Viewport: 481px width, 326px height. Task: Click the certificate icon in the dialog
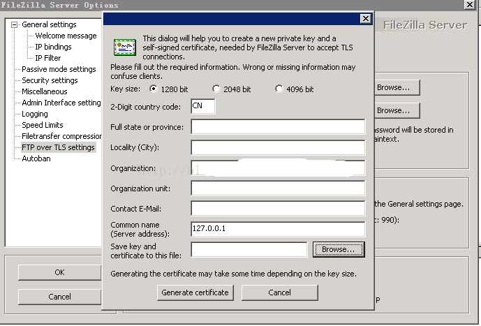click(x=125, y=47)
